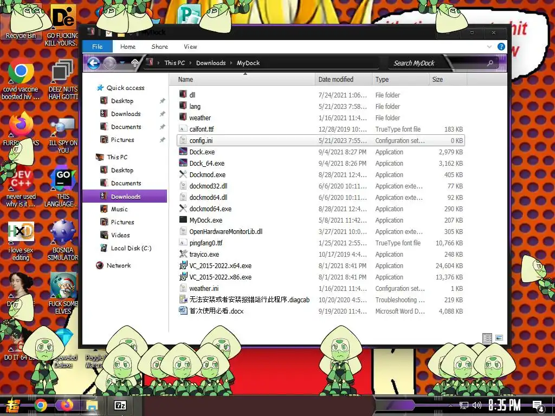
Task: Select the lang folder icon
Action: tap(183, 106)
